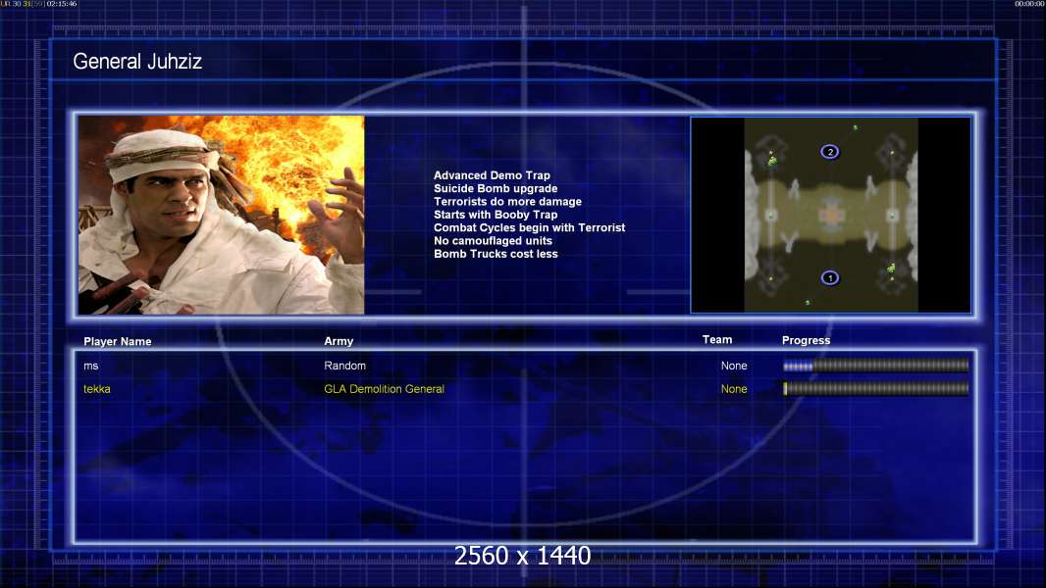The width and height of the screenshot is (1046, 588).
Task: Click the Bomb Trucks cost less line
Action: [496, 254]
